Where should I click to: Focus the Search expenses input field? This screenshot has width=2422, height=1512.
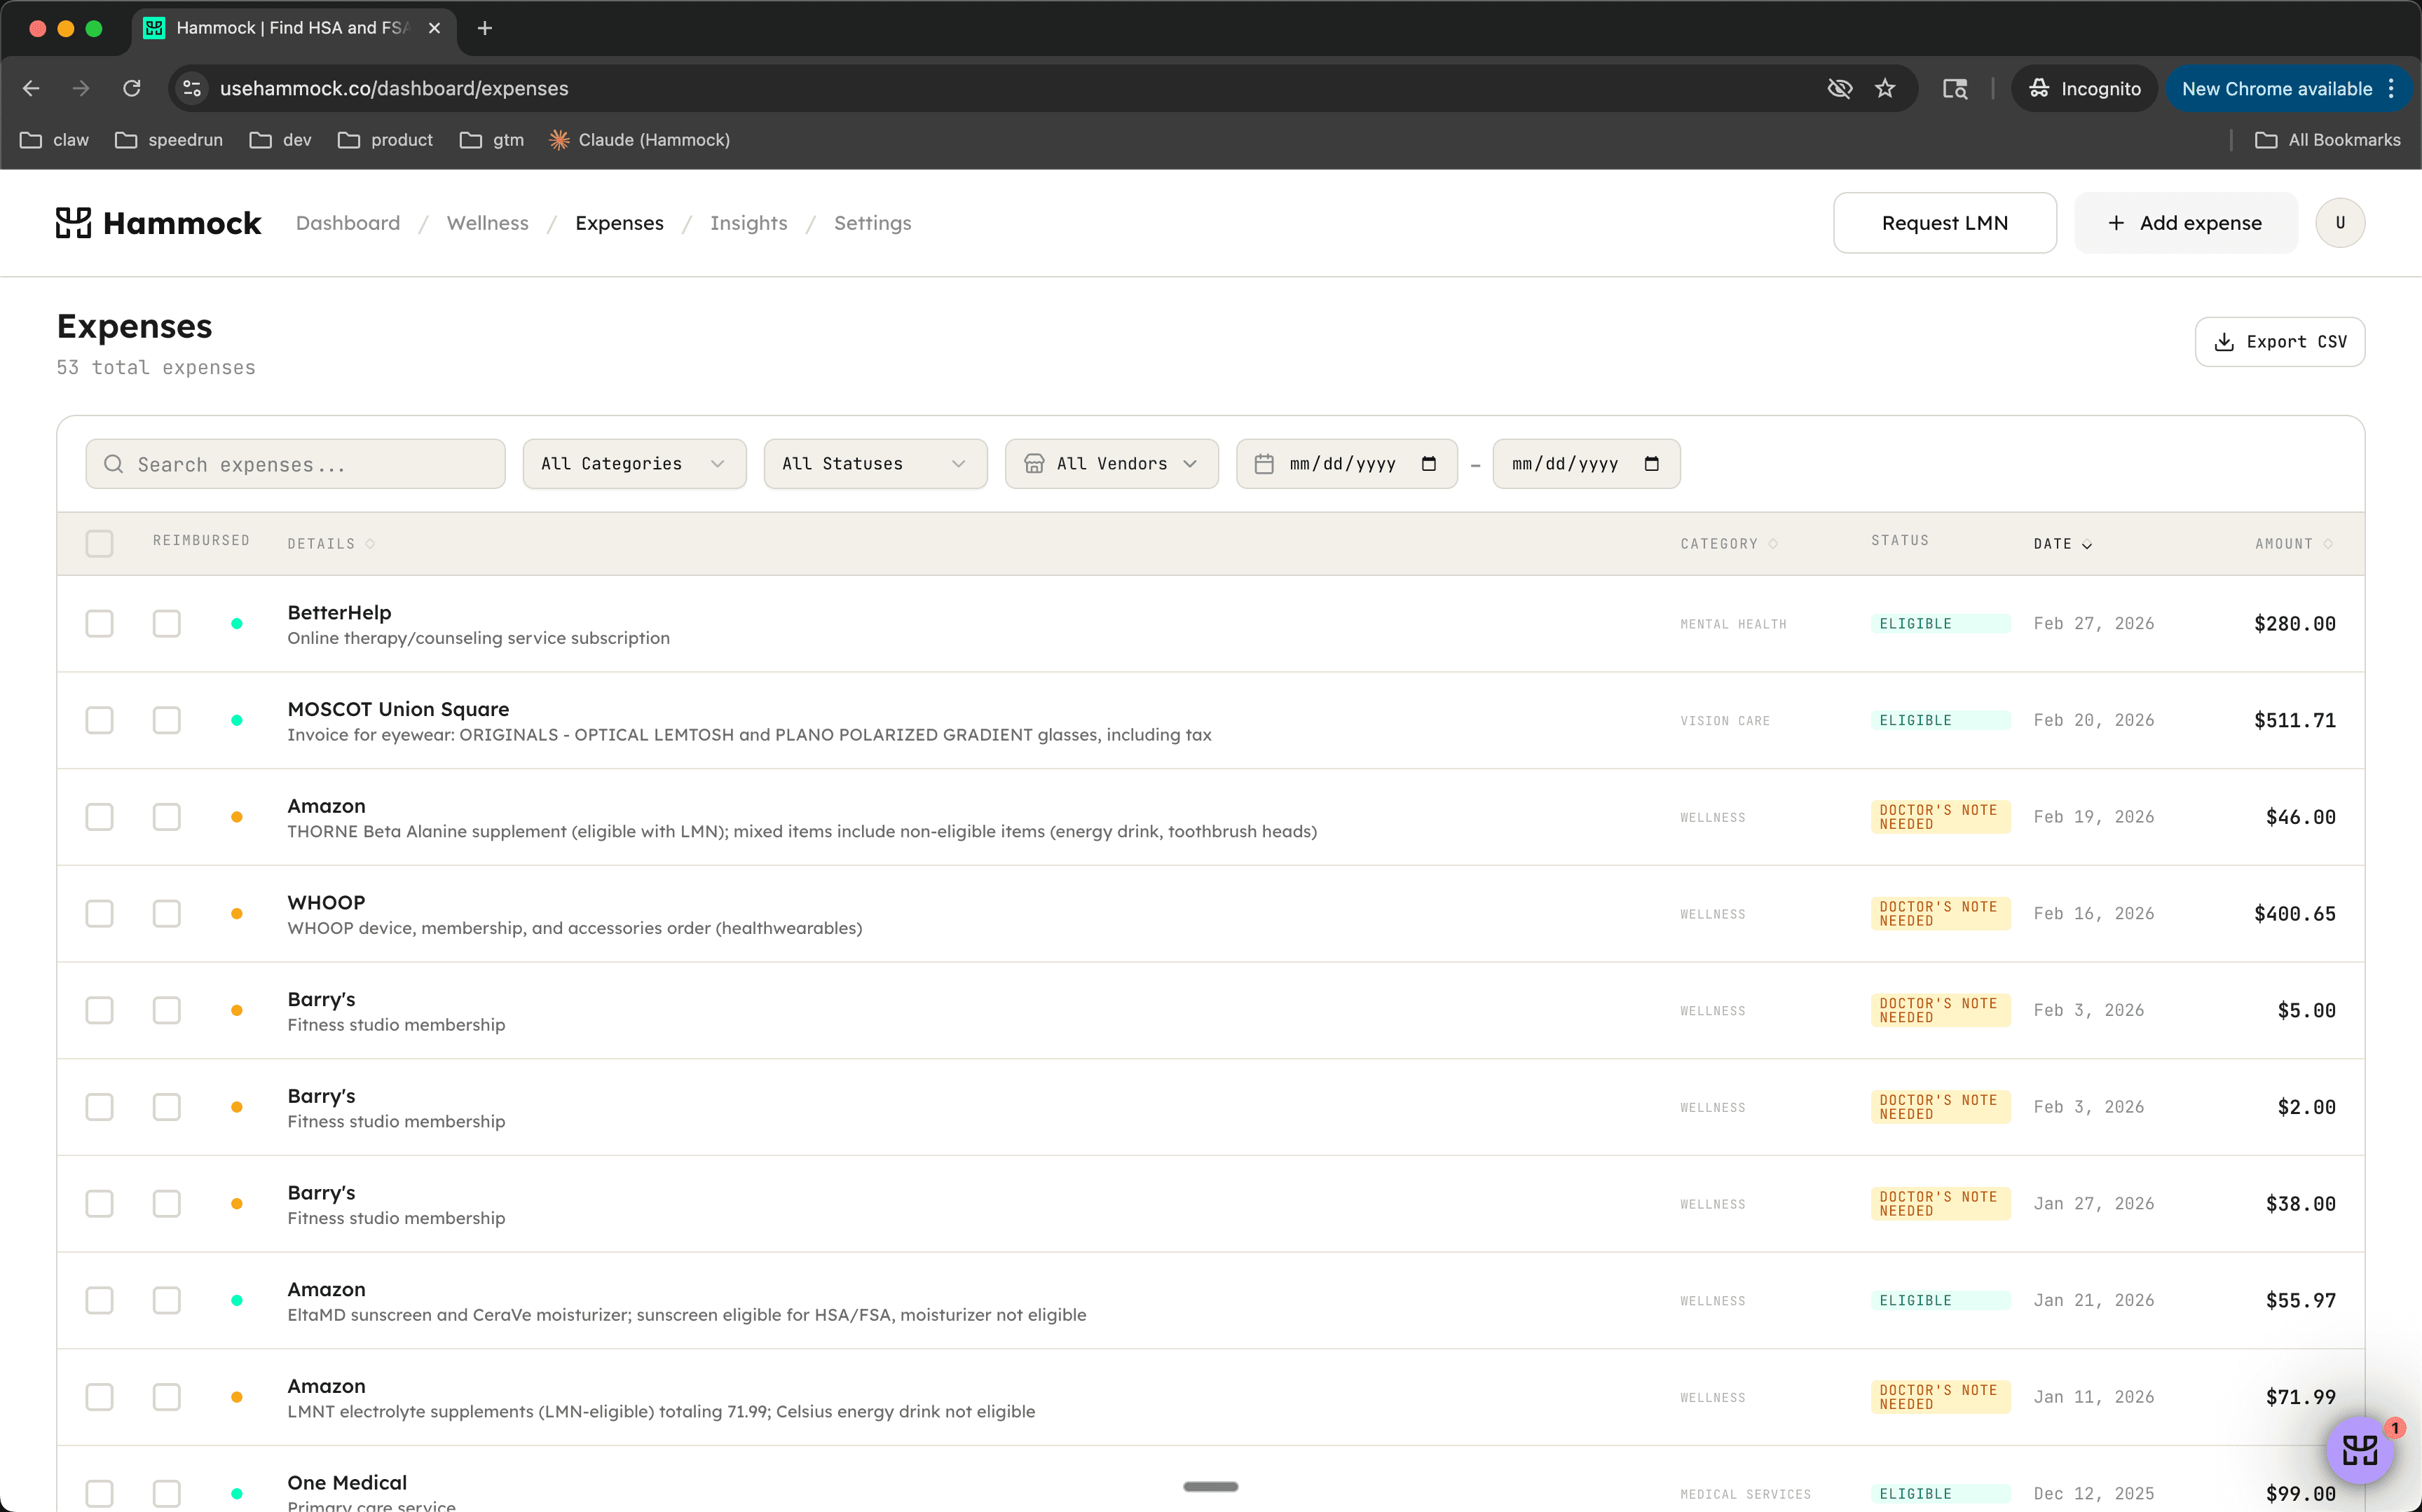pos(295,464)
